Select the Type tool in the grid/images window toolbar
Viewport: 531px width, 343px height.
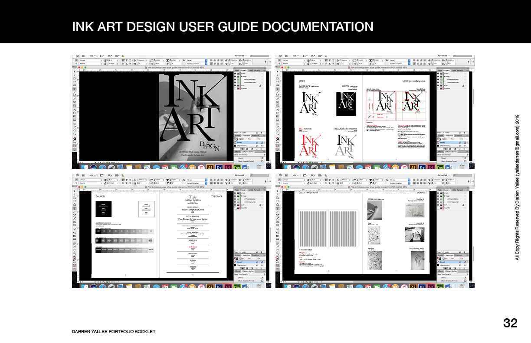[278, 208]
